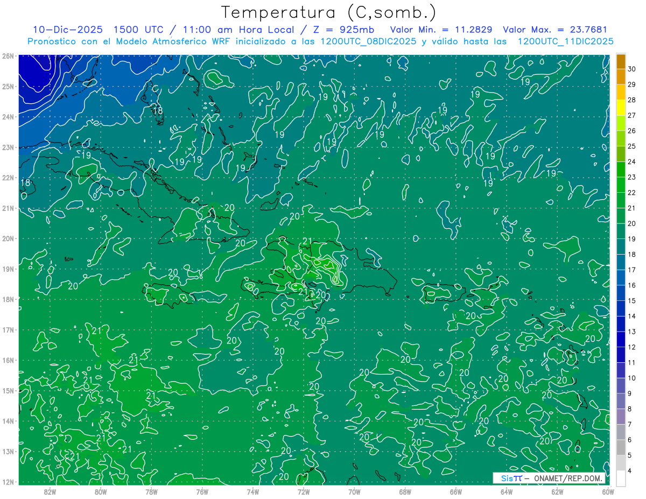Click the '66W' longitude axis label
This screenshot has height=499, width=646.
[455, 492]
